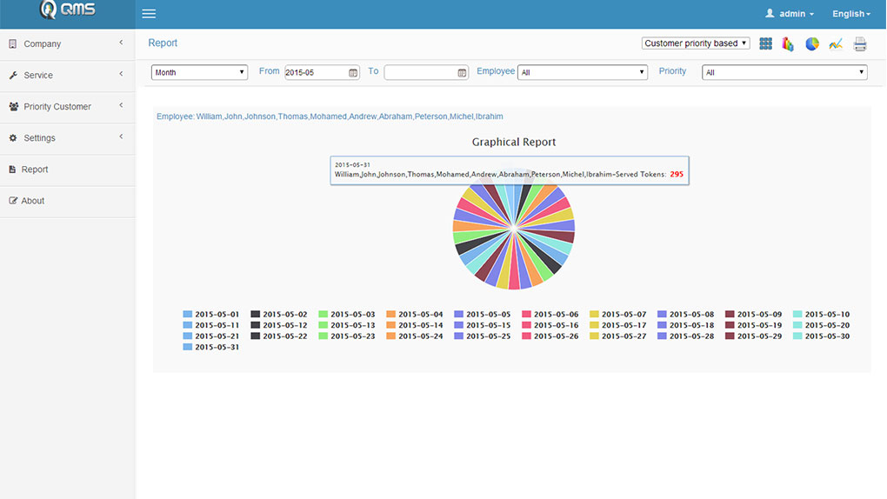
Task: Open the Customer priority based dropdown
Action: point(696,43)
